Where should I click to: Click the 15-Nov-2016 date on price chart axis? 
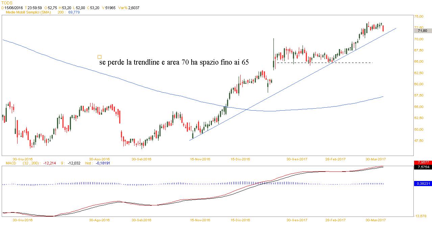point(200,159)
